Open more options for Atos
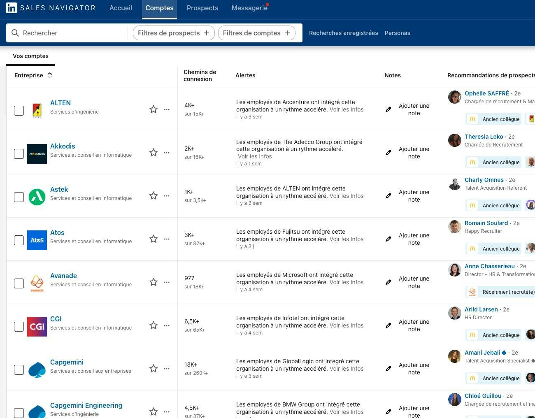535x418 pixels. pyautogui.click(x=167, y=239)
